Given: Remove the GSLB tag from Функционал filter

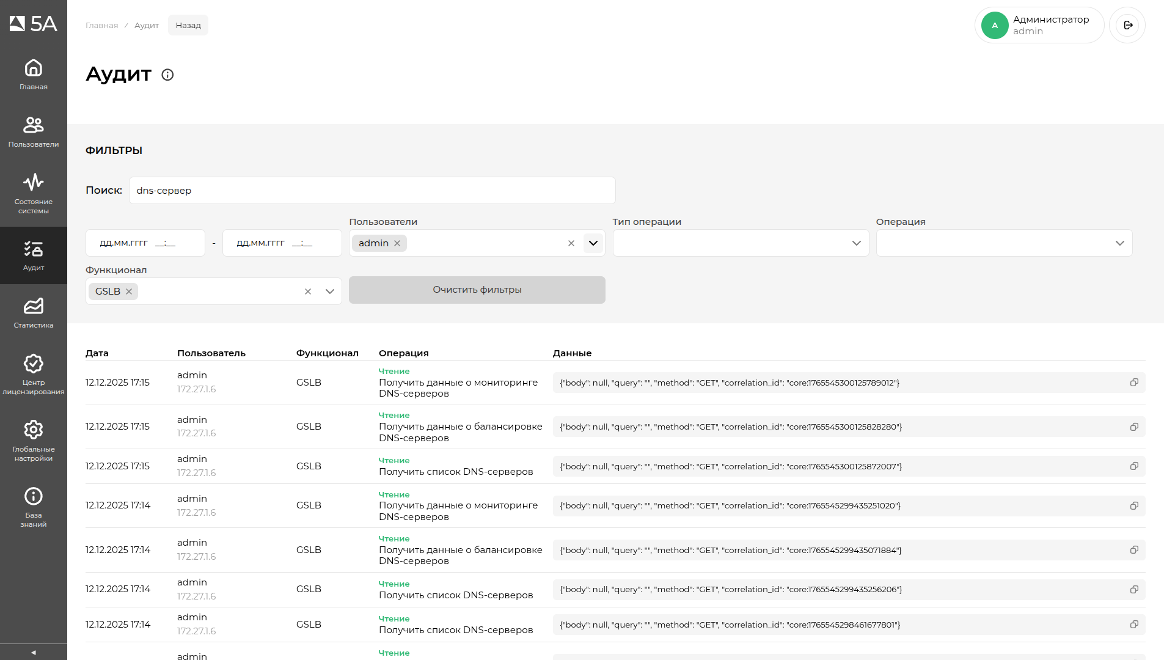Looking at the screenshot, I should 129,291.
